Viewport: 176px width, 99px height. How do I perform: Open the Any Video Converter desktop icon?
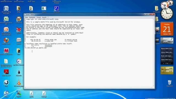pyautogui.click(x=19, y=62)
